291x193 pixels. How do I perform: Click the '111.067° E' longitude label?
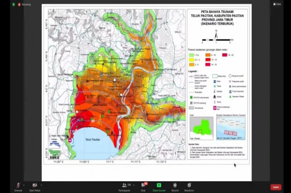click(59, 162)
